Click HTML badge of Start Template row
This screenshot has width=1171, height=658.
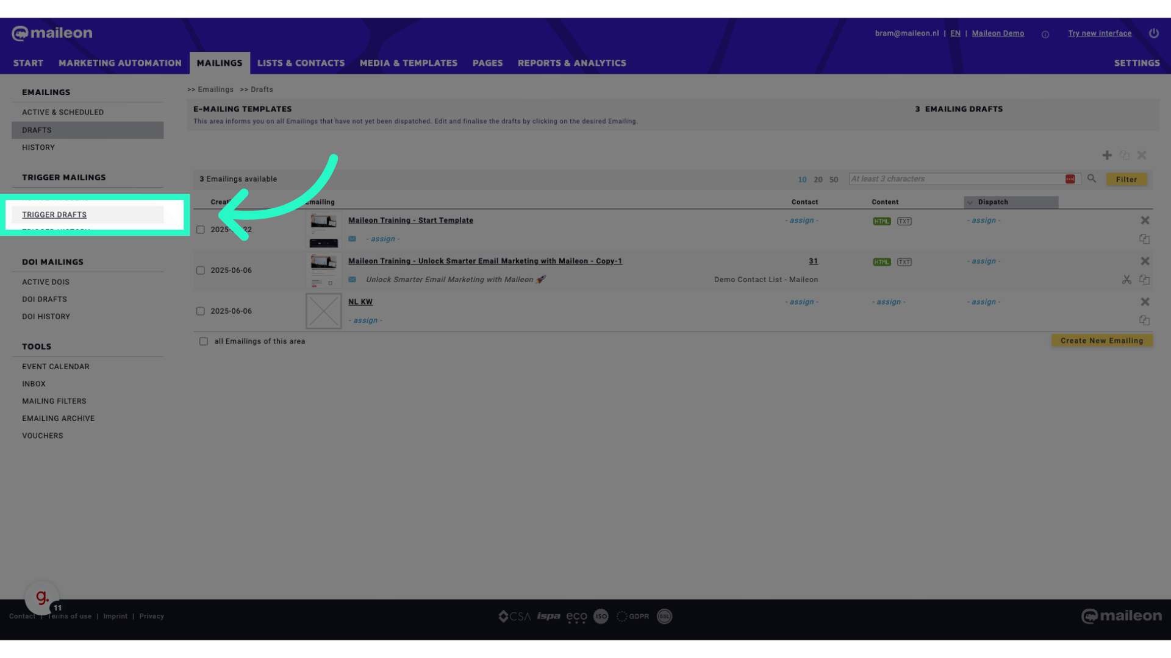[x=882, y=221]
